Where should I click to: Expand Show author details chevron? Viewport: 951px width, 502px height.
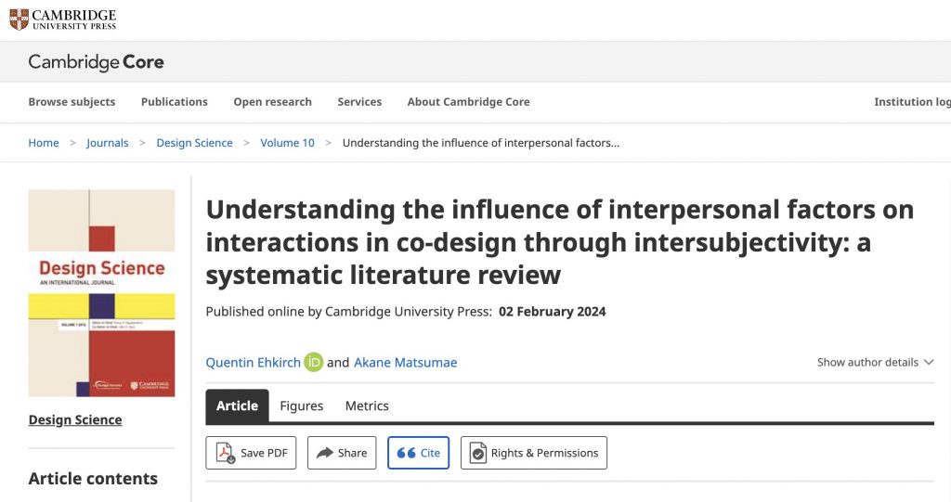pos(929,363)
